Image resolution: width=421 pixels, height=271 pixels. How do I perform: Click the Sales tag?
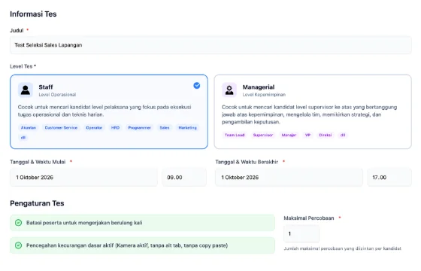click(165, 128)
